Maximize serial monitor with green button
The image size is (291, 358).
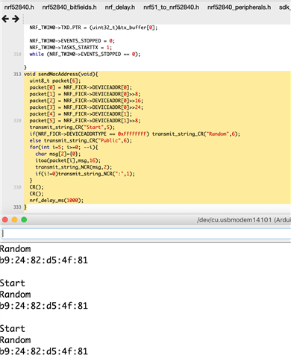pyautogui.click(x=24, y=220)
